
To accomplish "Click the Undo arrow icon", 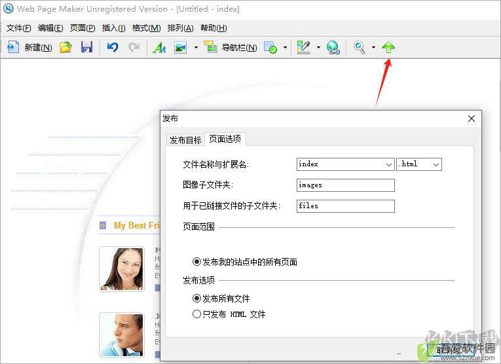I will [x=113, y=47].
